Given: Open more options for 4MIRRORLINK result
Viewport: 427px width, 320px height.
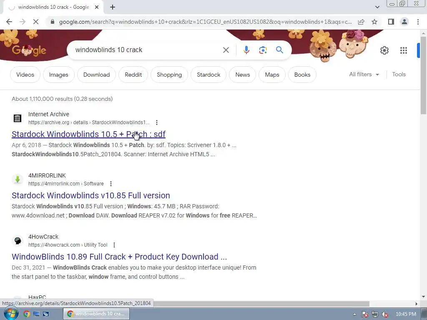Looking at the screenshot, I should (111, 184).
